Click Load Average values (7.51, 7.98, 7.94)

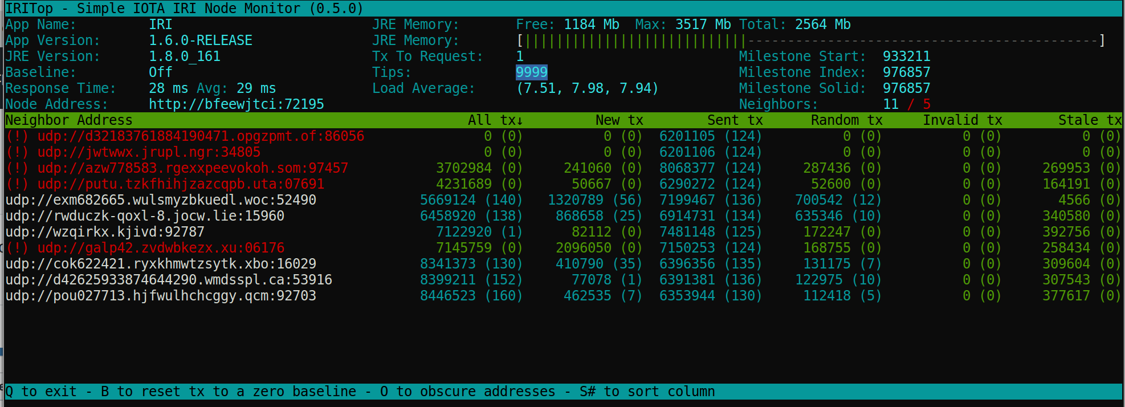[x=588, y=88]
